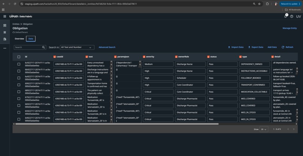Open the UiPath apps grid launcher
The image size is (303, 156).
click(5, 16)
